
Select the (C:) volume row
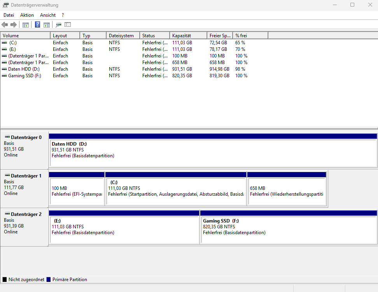tap(134, 43)
